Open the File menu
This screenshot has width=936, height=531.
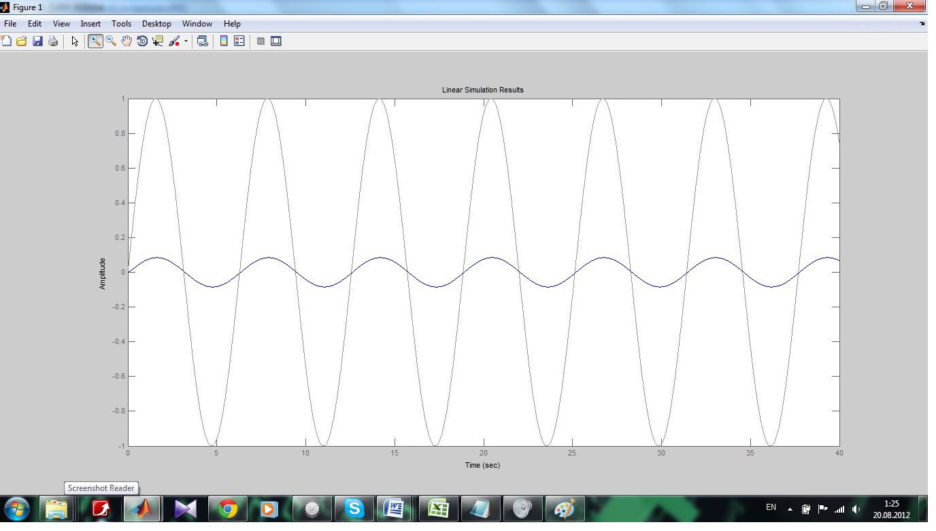point(10,24)
